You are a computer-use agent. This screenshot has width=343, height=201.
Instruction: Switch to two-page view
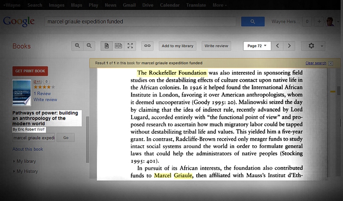tap(118, 46)
